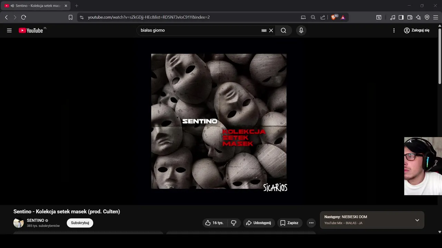Open Brave VPN shield icon

point(427,17)
